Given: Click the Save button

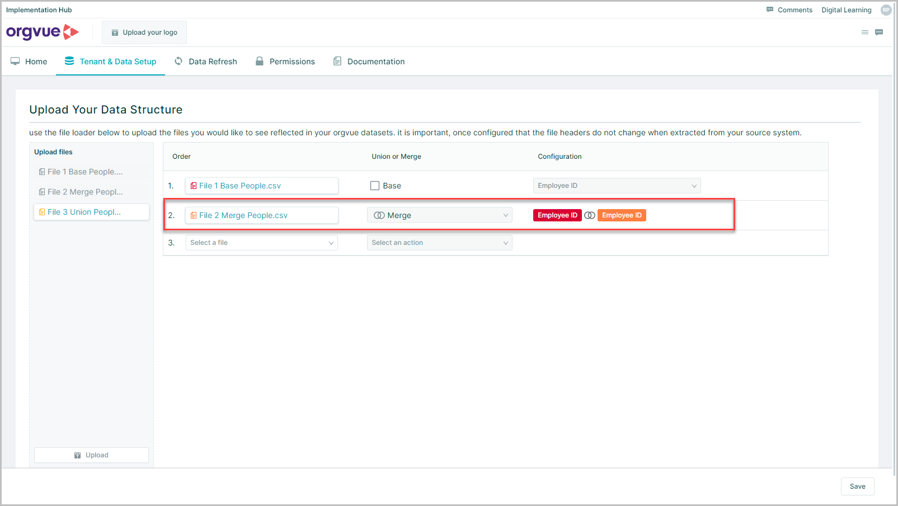Looking at the screenshot, I should pos(857,486).
